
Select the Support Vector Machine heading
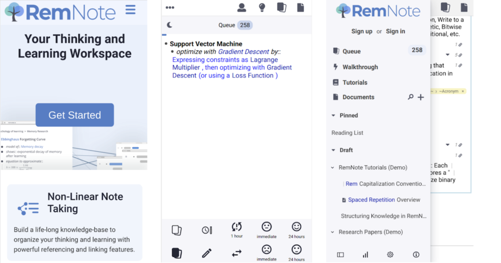coord(206,44)
